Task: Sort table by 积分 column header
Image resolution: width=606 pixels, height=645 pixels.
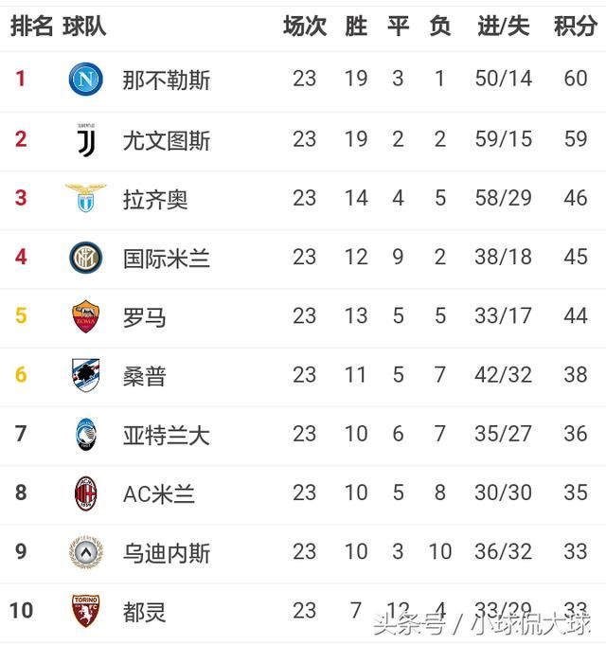Action: 575,27
